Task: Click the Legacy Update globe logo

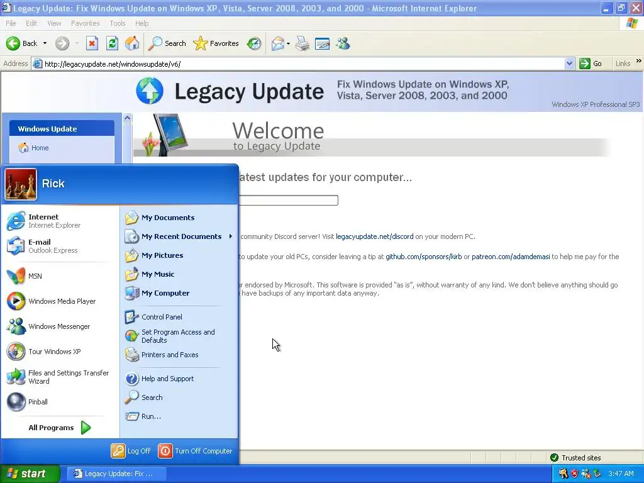Action: [150, 91]
